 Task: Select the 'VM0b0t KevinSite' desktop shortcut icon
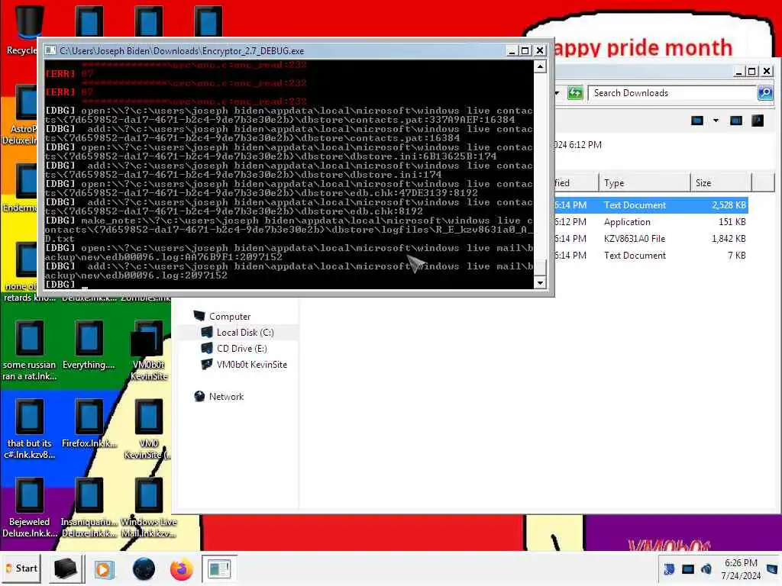click(x=149, y=351)
